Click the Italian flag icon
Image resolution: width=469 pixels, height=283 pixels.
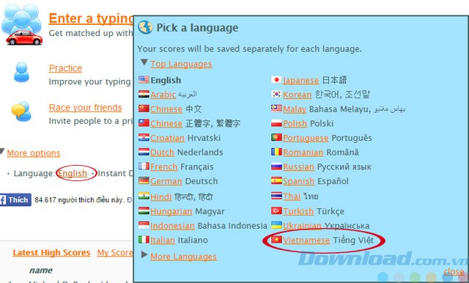(144, 239)
